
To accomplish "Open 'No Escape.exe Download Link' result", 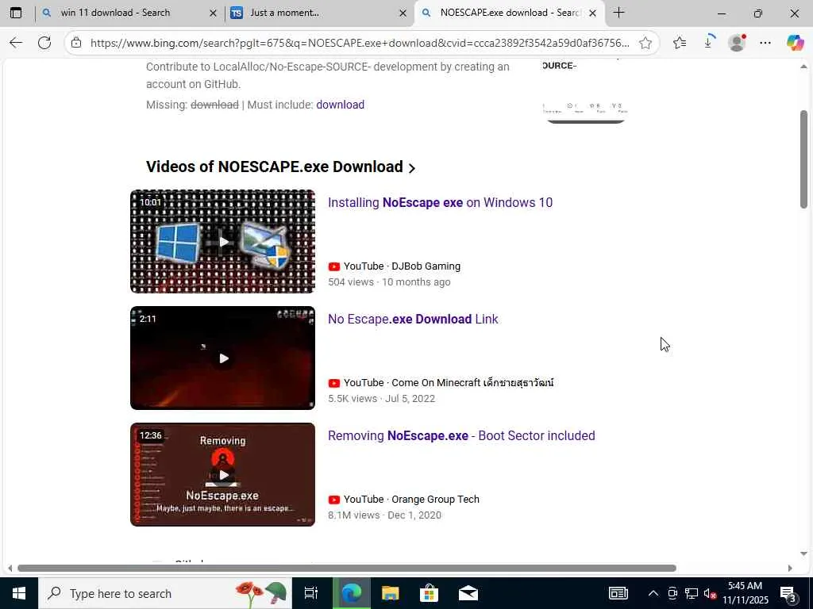I will coord(413,319).
